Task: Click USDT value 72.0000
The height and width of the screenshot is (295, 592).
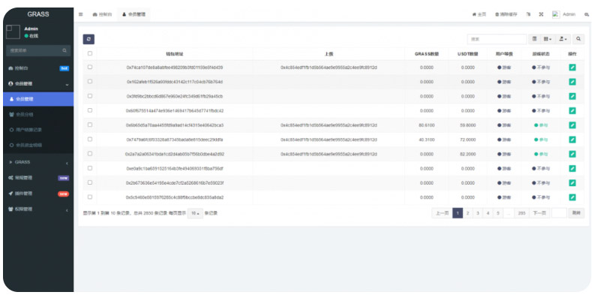Action: click(x=467, y=140)
